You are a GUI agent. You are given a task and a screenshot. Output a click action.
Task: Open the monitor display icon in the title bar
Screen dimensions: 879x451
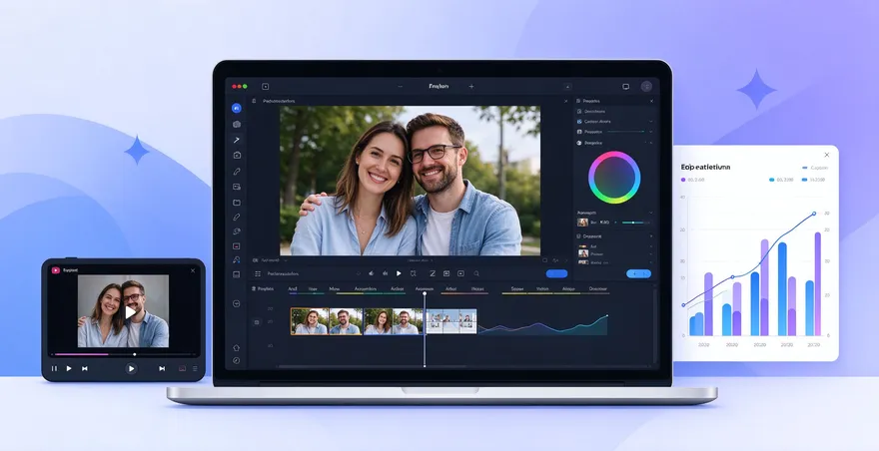click(x=625, y=86)
